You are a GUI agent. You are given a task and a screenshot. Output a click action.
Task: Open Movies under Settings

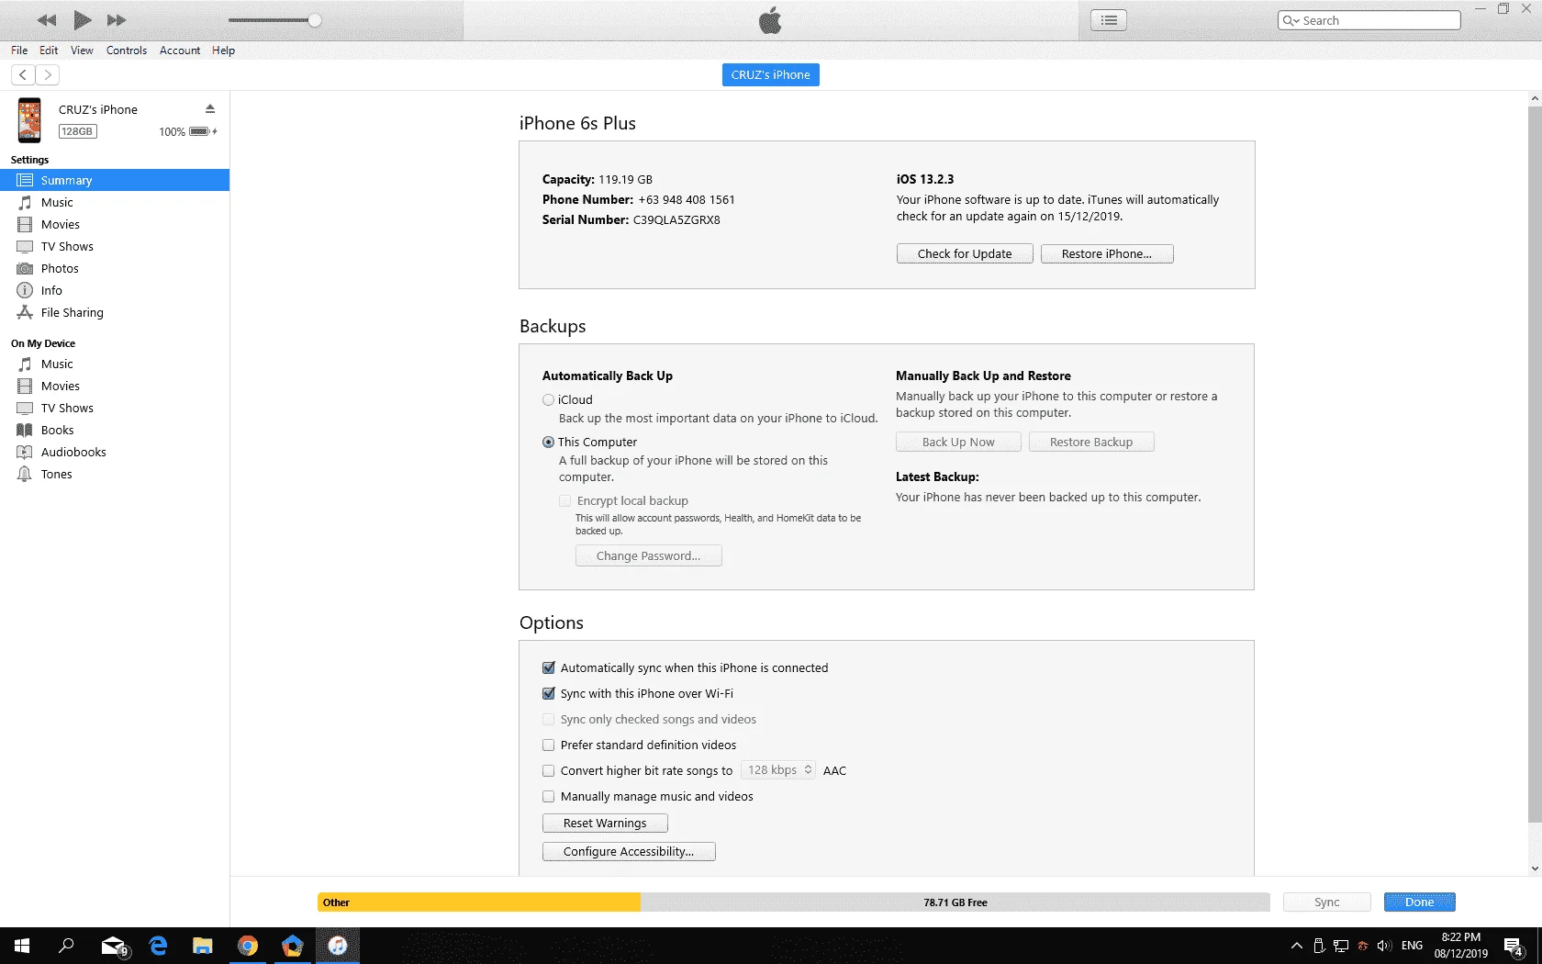[115, 224]
